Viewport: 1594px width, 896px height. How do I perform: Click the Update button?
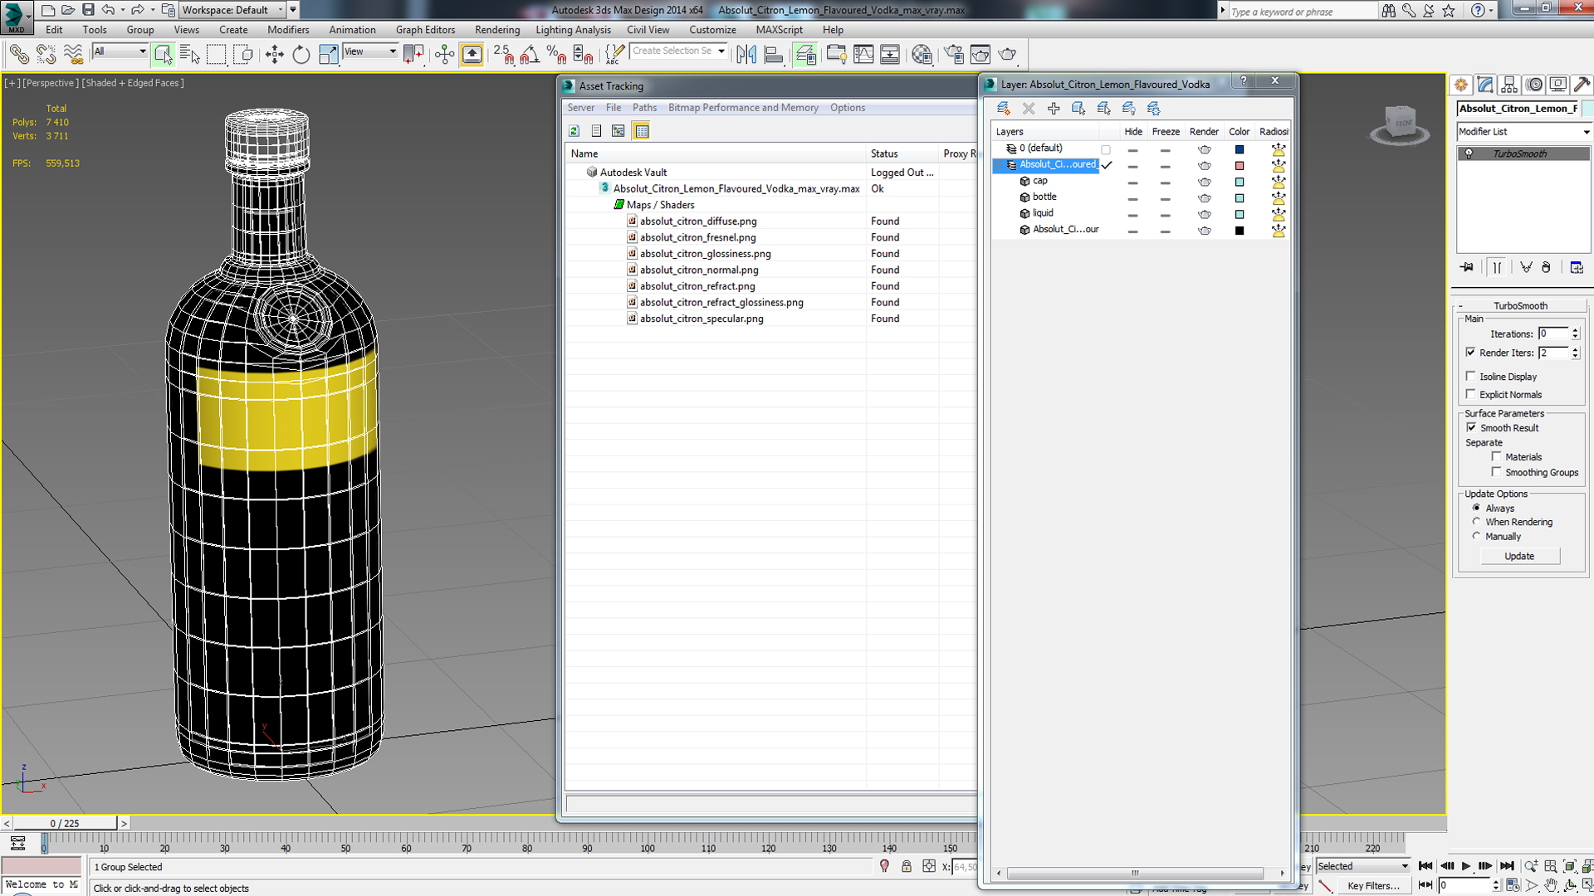click(x=1519, y=556)
